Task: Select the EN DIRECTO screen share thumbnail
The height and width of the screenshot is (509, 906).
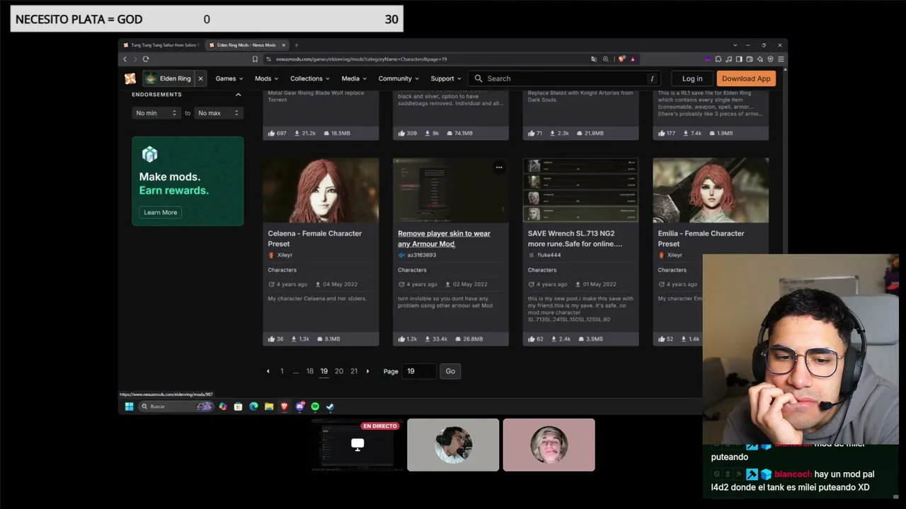Action: 357,445
